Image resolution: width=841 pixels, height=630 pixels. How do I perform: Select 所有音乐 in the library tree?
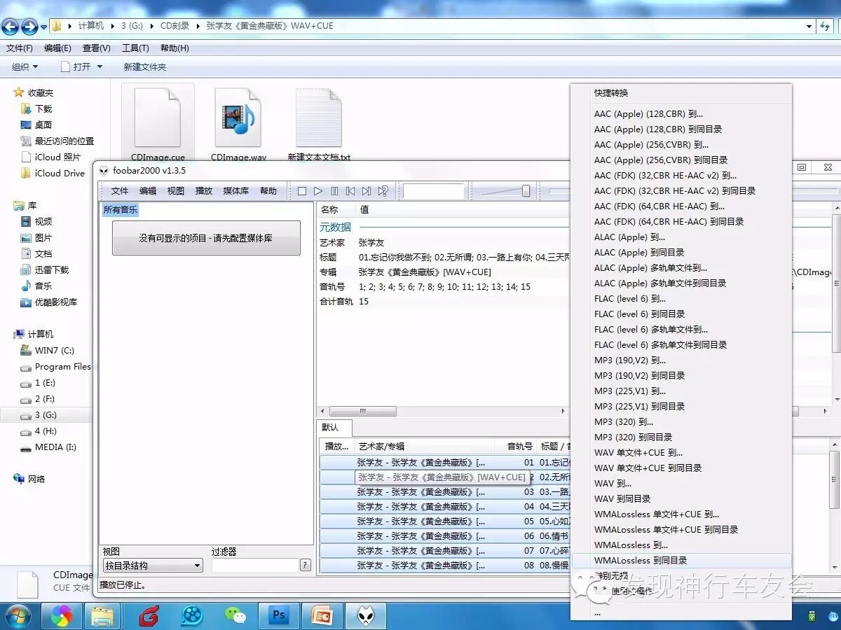click(121, 209)
